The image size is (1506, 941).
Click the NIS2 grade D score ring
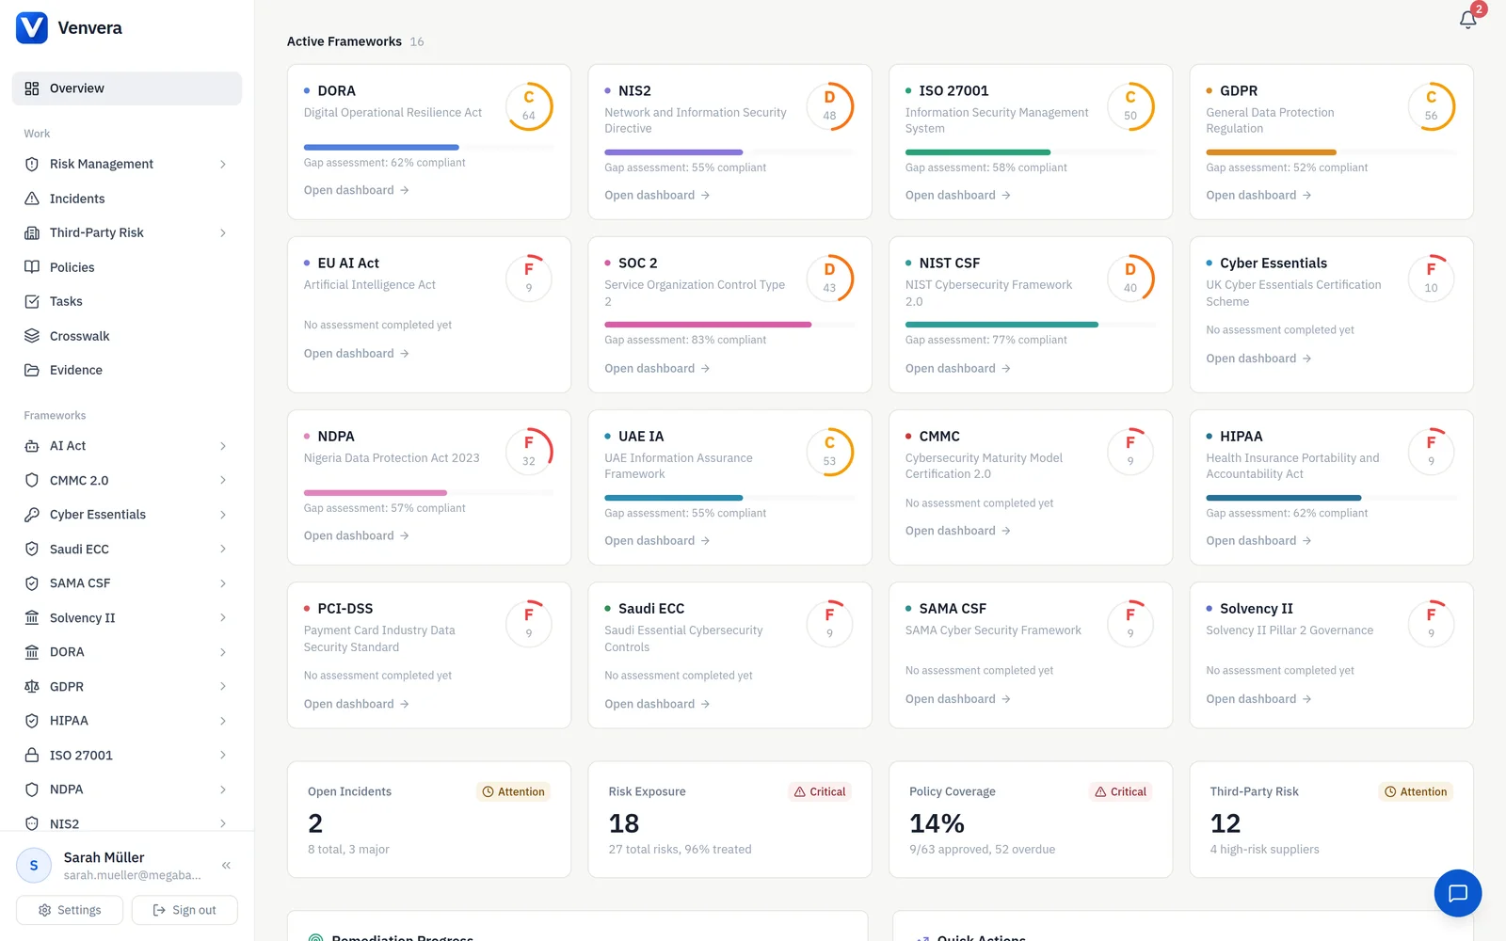click(x=829, y=106)
